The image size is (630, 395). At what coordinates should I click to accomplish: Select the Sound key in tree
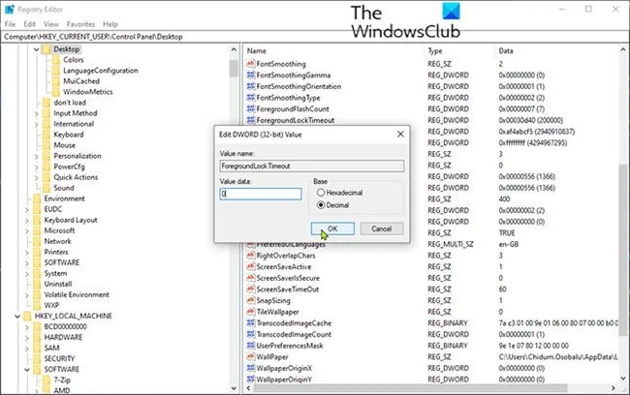(64, 188)
